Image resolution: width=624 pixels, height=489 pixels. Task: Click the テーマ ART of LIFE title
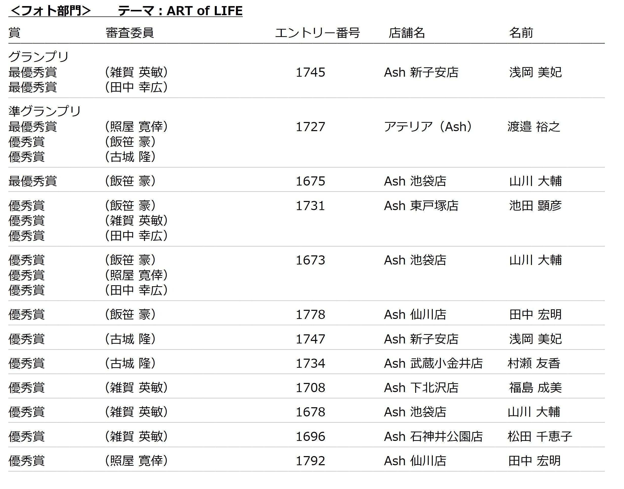coord(180,11)
